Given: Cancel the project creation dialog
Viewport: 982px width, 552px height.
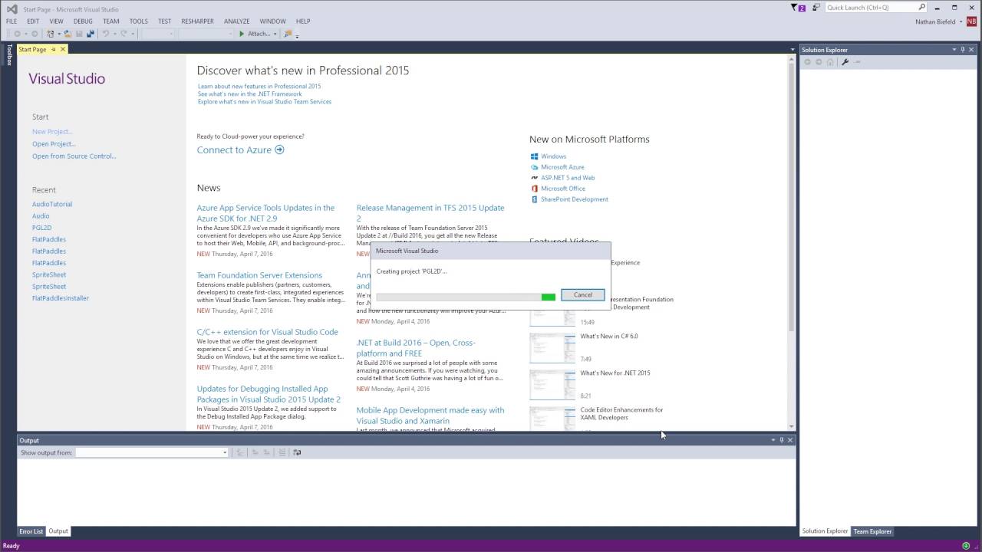Looking at the screenshot, I should (582, 294).
